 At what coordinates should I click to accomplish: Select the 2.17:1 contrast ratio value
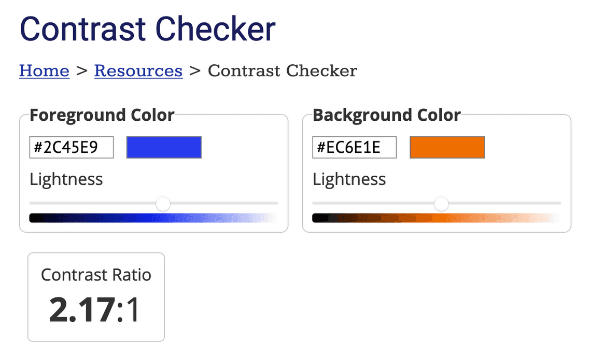95,310
